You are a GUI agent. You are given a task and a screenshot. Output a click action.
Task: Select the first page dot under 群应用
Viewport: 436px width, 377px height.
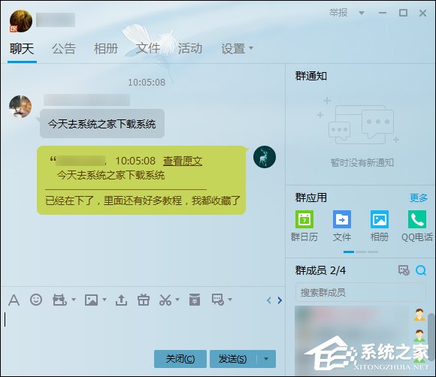(x=349, y=252)
